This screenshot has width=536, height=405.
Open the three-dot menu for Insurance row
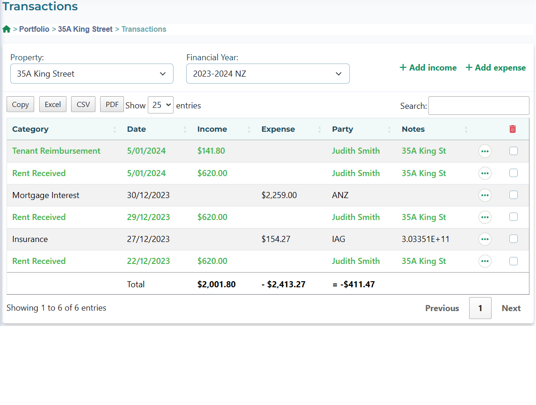click(485, 239)
